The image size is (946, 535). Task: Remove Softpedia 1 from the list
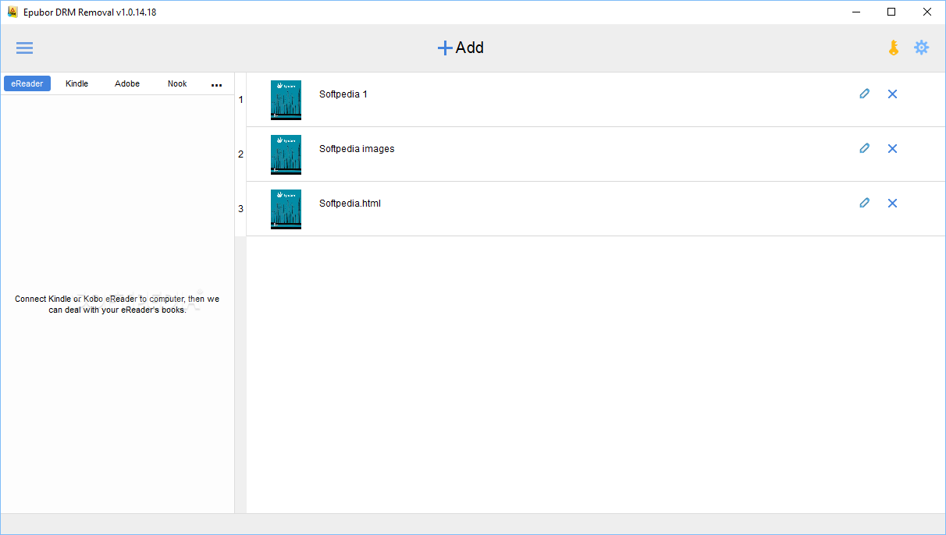tap(892, 94)
